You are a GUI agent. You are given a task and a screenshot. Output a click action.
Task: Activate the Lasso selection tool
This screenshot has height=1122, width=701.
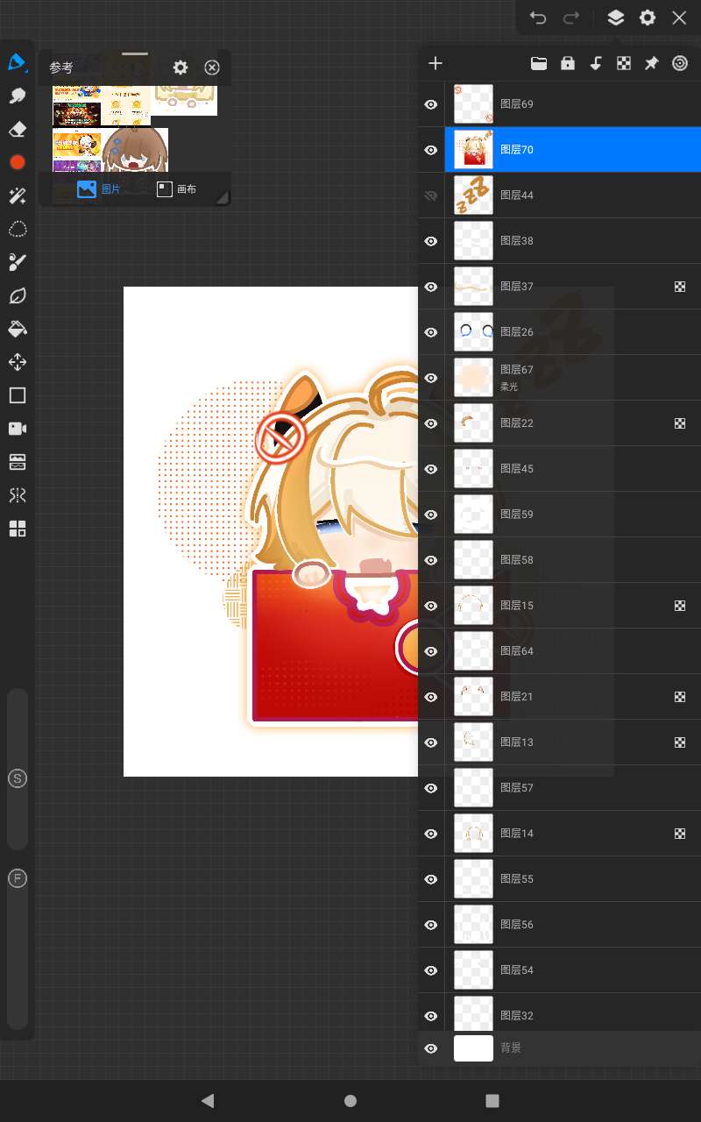coord(18,230)
